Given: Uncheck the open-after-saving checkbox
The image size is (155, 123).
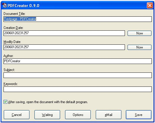Looking at the screenshot, I should coord(5,102).
